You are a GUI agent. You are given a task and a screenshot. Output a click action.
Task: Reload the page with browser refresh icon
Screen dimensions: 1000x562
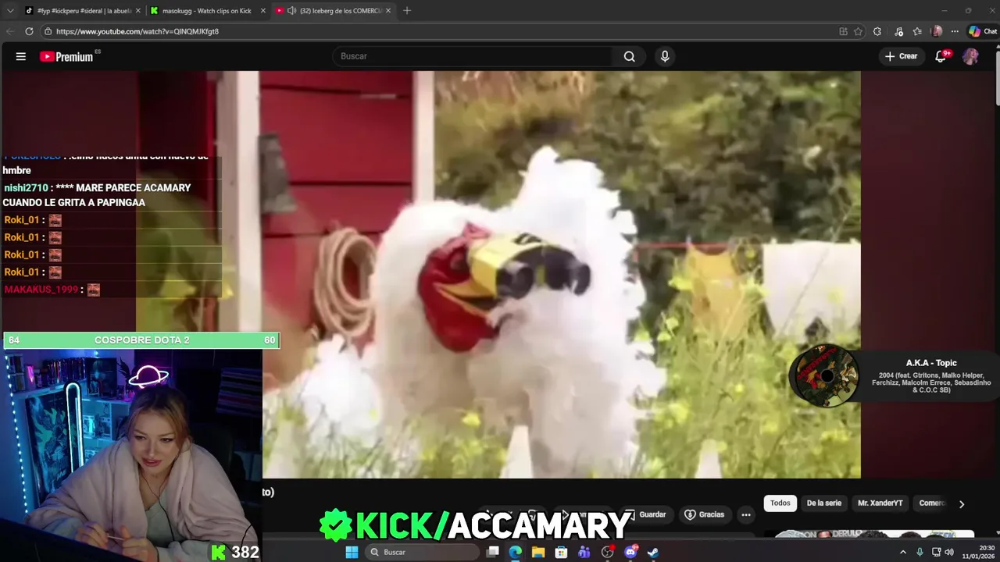[x=29, y=31]
